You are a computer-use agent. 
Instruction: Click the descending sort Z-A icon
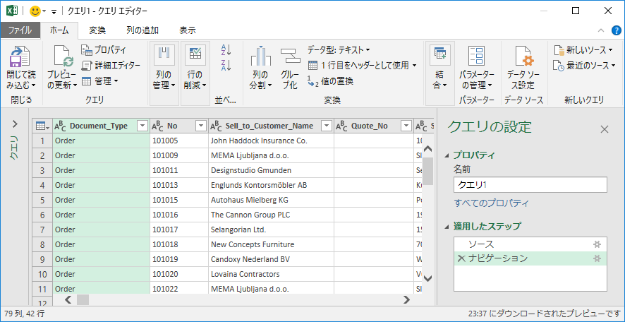pyautogui.click(x=226, y=65)
